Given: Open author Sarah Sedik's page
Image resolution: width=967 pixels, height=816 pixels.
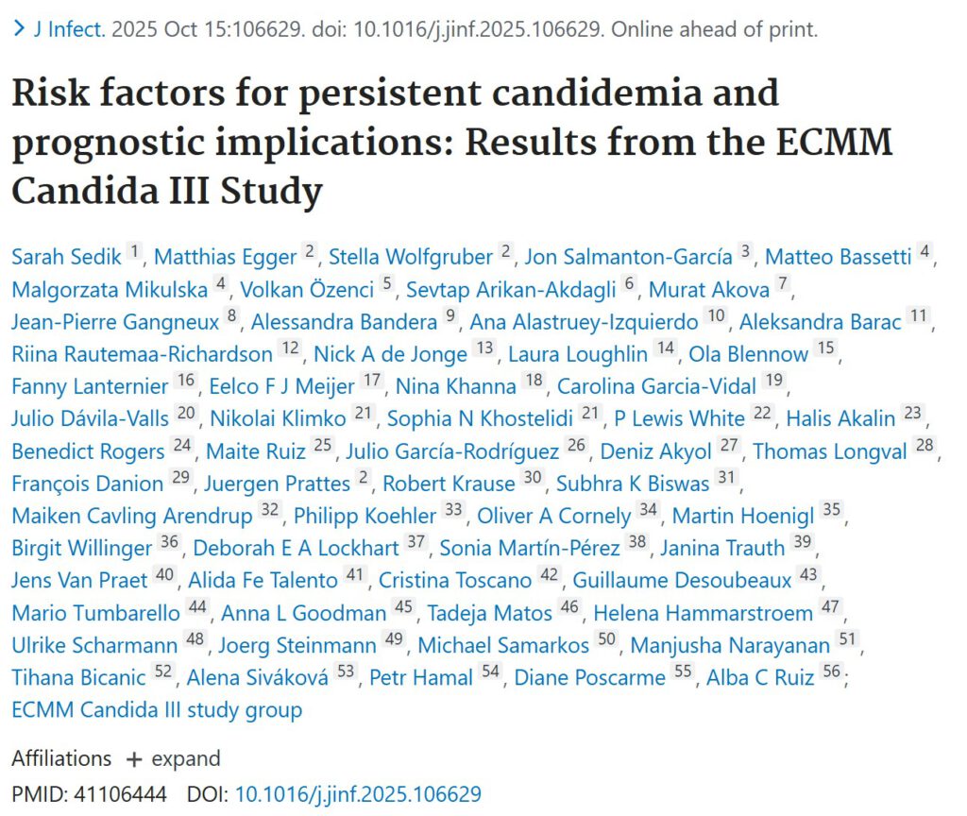Looking at the screenshot, I should 68,257.
